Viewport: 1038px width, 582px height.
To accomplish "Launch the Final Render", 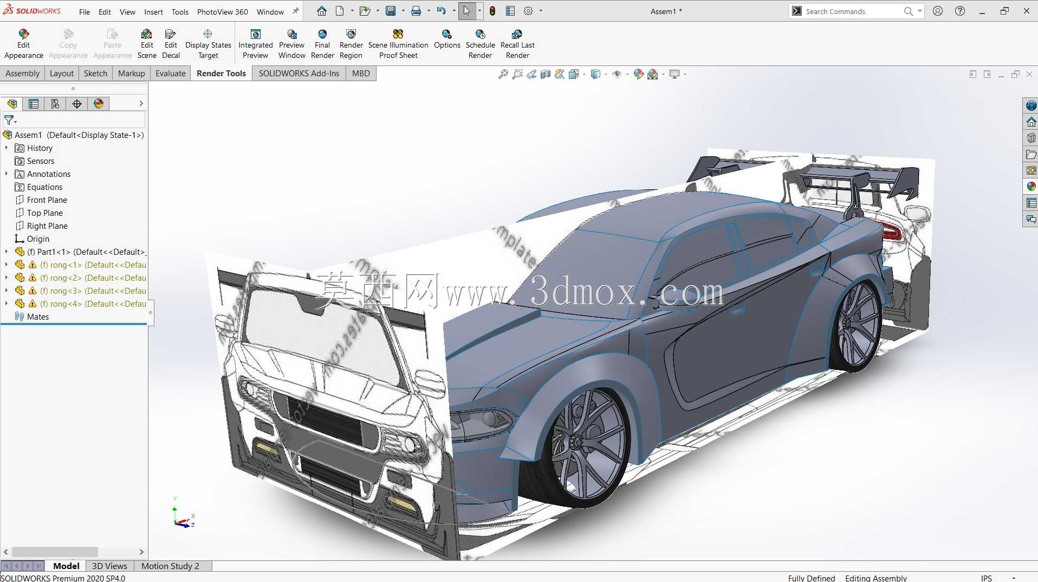I will point(322,44).
